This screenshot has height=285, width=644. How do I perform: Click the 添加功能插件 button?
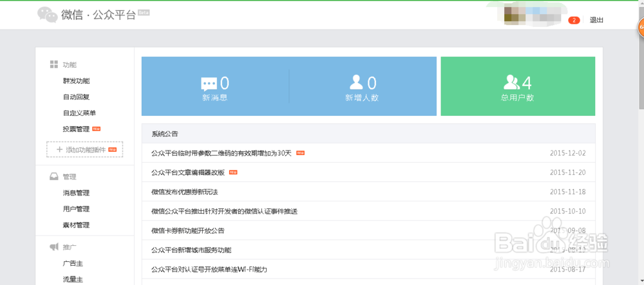pyautogui.click(x=84, y=150)
